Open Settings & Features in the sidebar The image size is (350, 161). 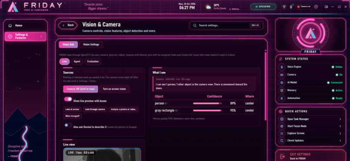pyautogui.click(x=26, y=36)
